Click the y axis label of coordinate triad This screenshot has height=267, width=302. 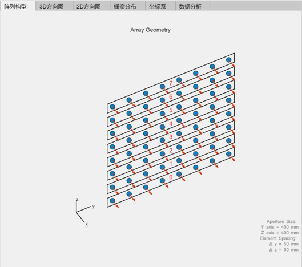click(x=94, y=207)
